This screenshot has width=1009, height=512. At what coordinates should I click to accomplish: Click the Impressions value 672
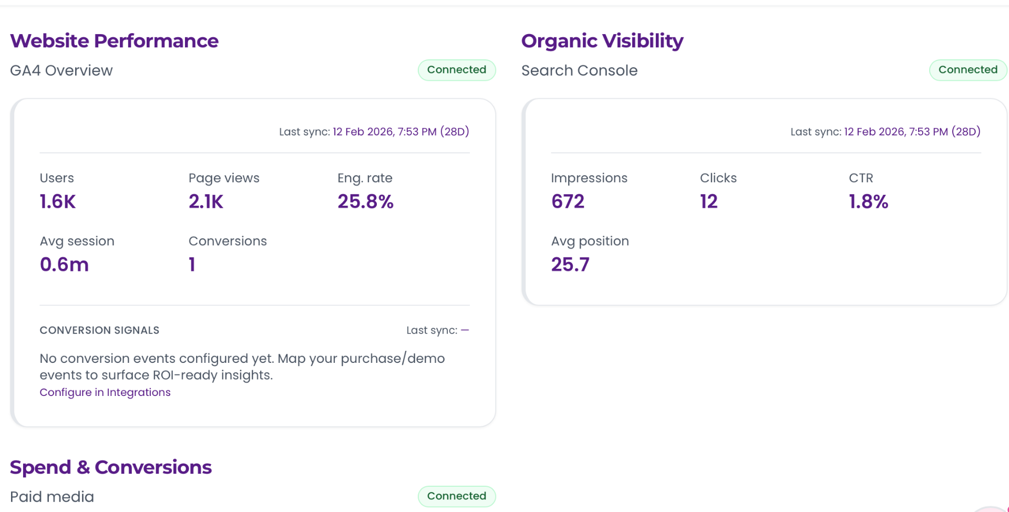[x=568, y=201]
